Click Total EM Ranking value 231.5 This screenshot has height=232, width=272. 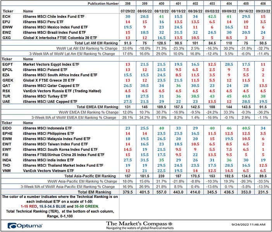tap(263, 192)
